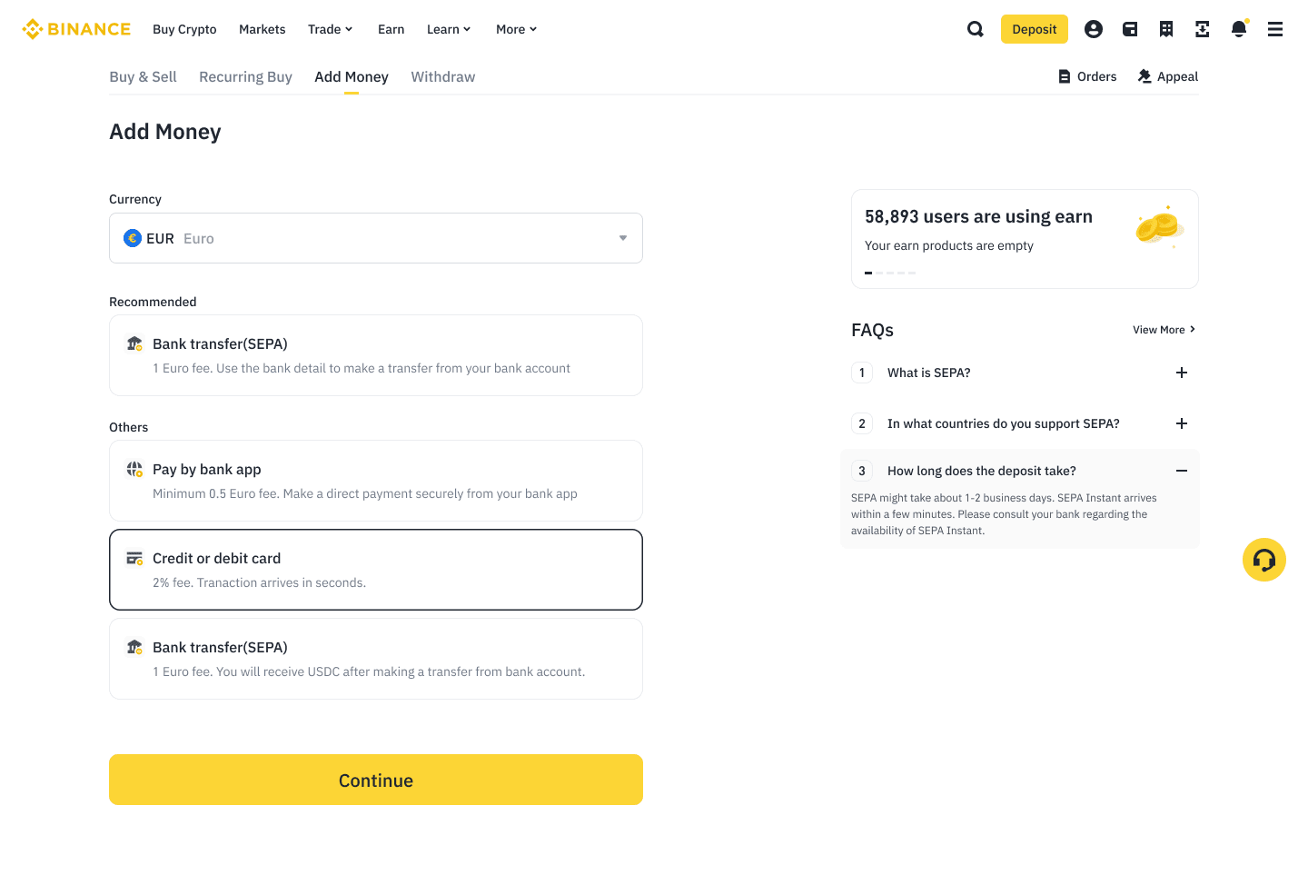Click the Binance logo
Screen dimensions: 1308x875
76,29
